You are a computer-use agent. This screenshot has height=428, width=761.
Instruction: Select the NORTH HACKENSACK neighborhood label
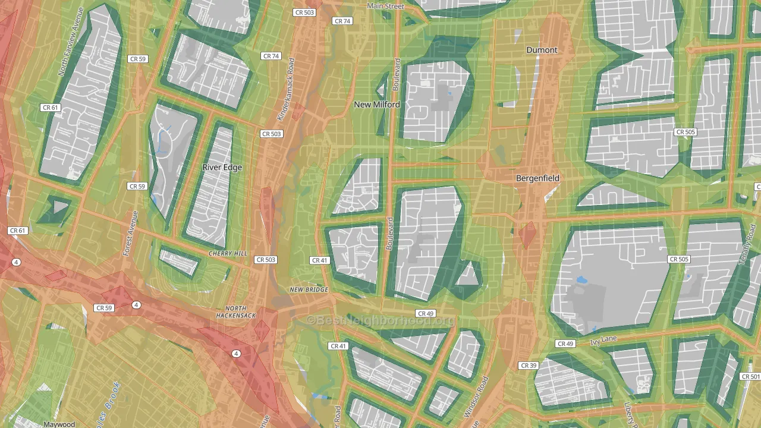point(236,312)
